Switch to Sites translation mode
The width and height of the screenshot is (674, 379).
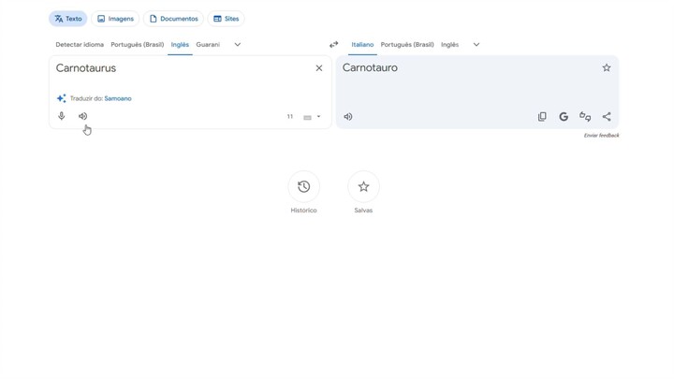(227, 19)
